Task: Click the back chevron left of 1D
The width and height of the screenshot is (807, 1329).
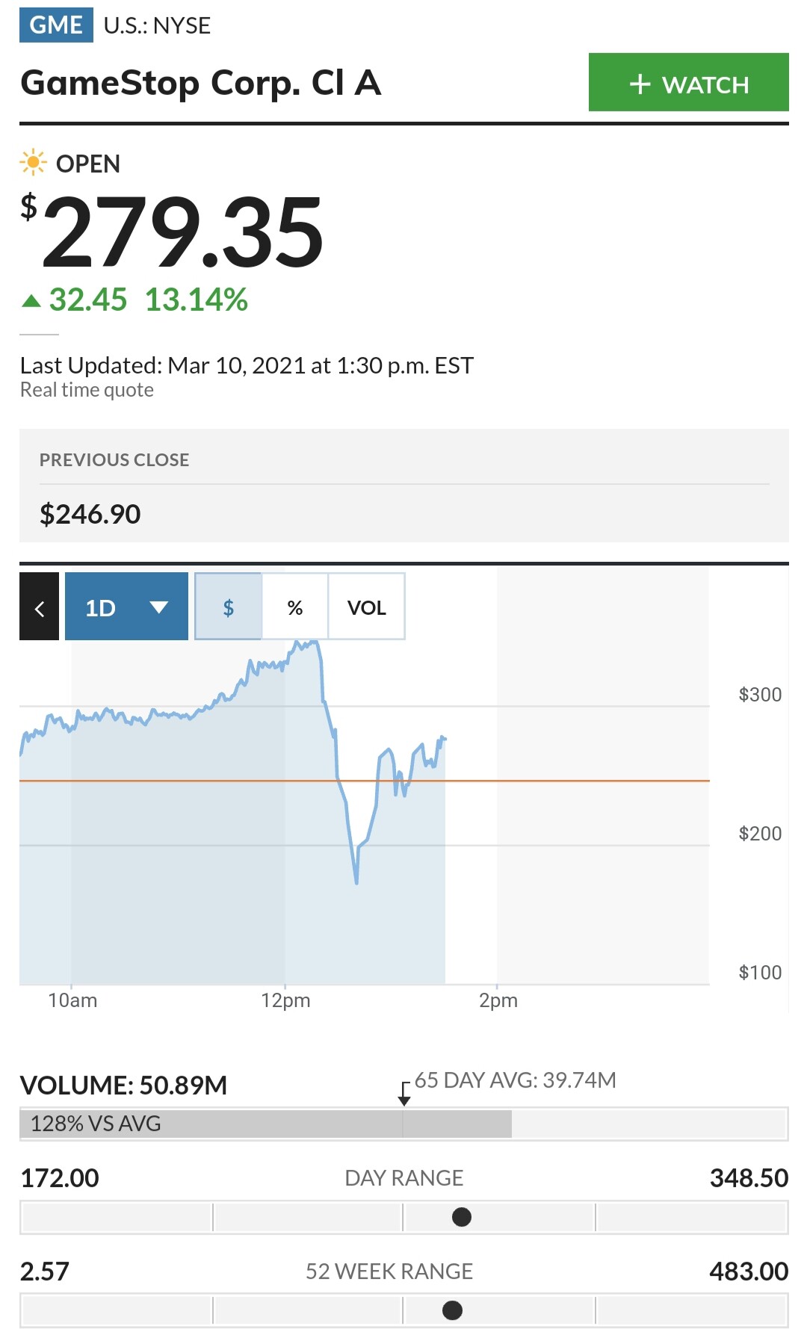Action: tap(39, 607)
